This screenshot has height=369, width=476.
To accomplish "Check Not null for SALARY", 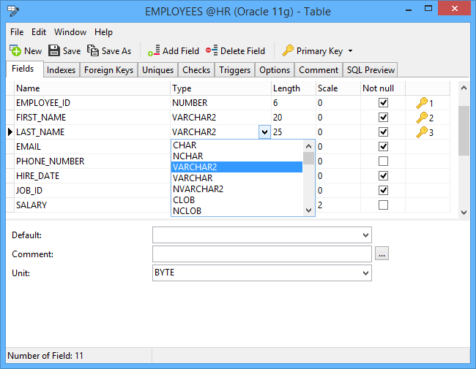I will (x=383, y=205).
